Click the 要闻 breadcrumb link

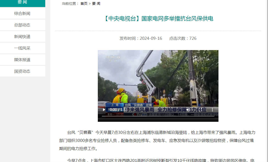point(96,4)
